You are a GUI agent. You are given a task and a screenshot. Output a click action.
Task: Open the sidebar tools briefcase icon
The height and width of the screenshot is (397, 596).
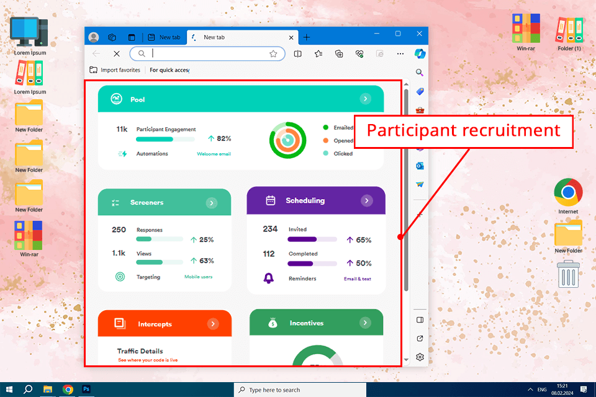pyautogui.click(x=420, y=110)
